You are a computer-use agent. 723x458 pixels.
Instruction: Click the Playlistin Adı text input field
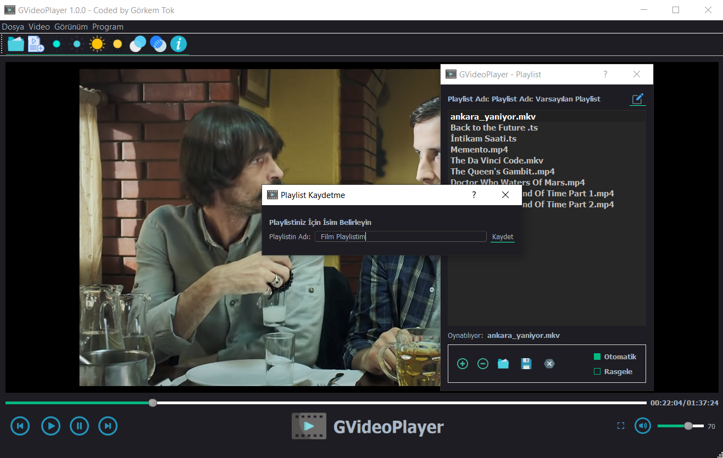click(400, 236)
